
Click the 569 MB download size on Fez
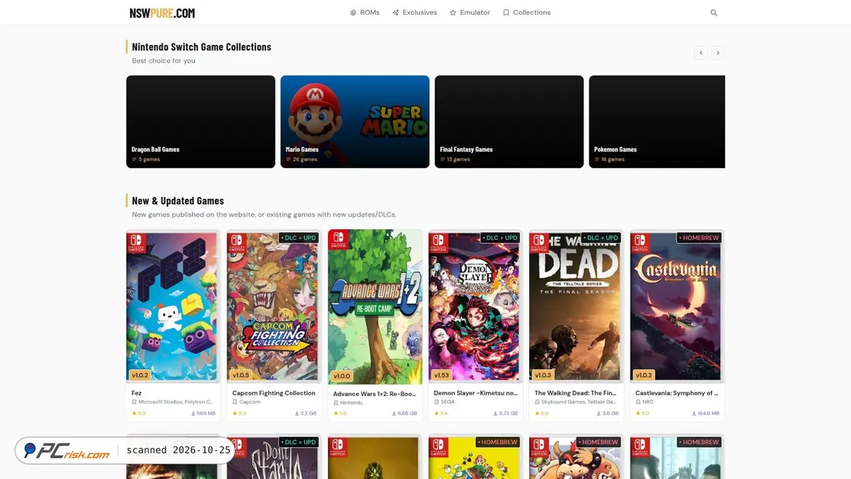(x=203, y=413)
